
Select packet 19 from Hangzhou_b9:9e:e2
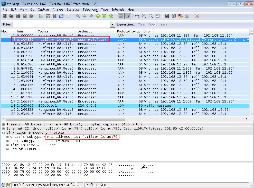pos(125,110)
